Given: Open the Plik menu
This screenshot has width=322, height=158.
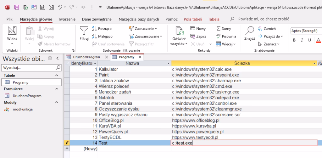Looking at the screenshot, I should tap(9, 19).
